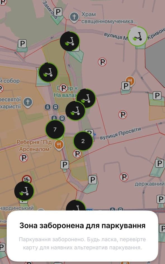The width and height of the screenshot is (165, 264).
Task: Tap the restaurant pin for Реберня Під Арсеналом
Action: (x=59, y=145)
